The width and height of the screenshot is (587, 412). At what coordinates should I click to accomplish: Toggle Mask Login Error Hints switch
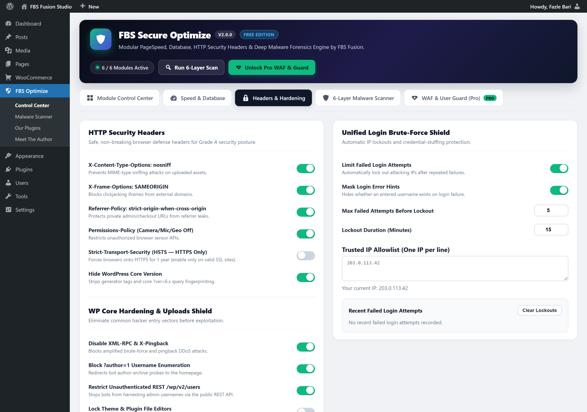pyautogui.click(x=559, y=190)
